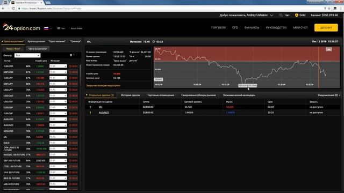Switch to 'Одно касание' tab

click(x=57, y=41)
